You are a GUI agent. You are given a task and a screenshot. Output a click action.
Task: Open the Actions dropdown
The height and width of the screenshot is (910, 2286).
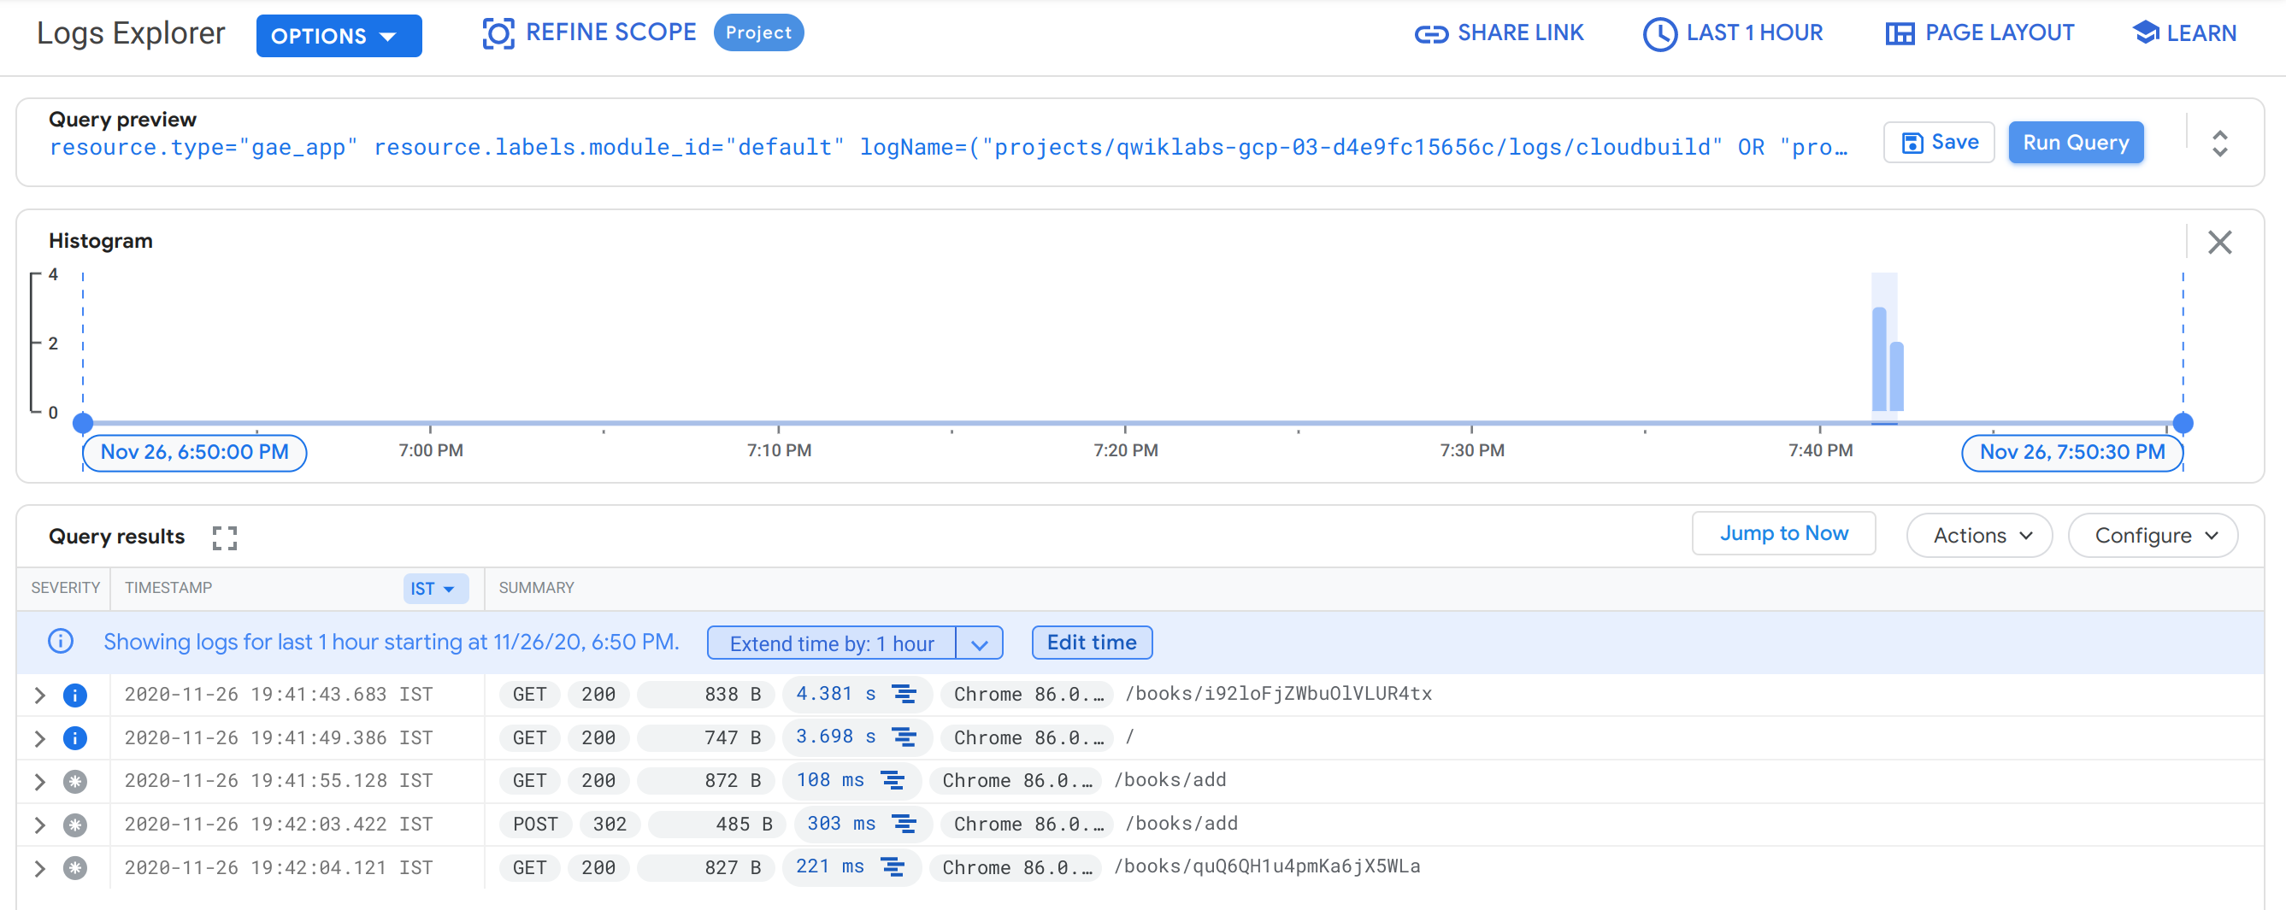(x=1979, y=535)
